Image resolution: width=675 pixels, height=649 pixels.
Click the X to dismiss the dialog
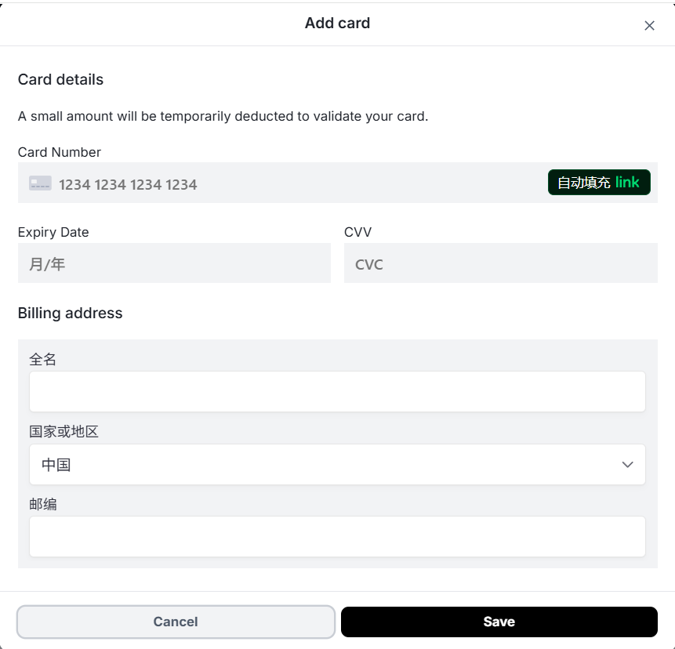(x=649, y=25)
